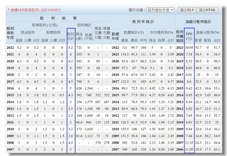The image size is (227, 156).
Task: Click the 股票股利 sub-header
Action: pos(53,32)
